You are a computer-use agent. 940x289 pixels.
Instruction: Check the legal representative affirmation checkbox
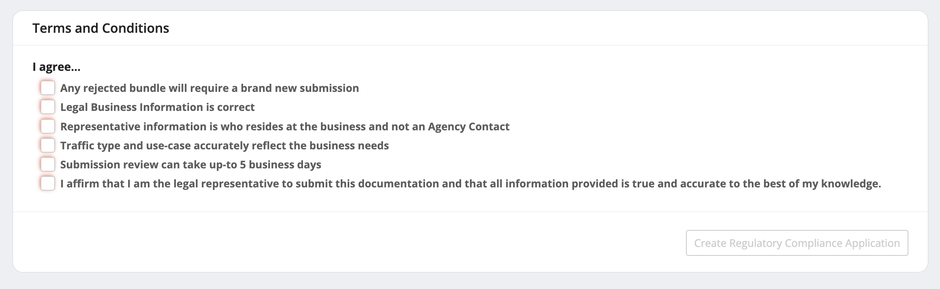[48, 183]
